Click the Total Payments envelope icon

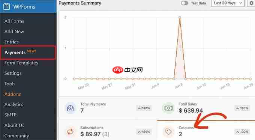pyautogui.click(x=70, y=108)
